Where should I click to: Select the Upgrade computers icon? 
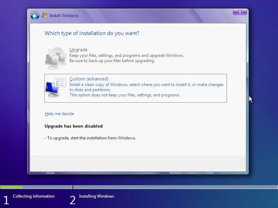coord(56,58)
